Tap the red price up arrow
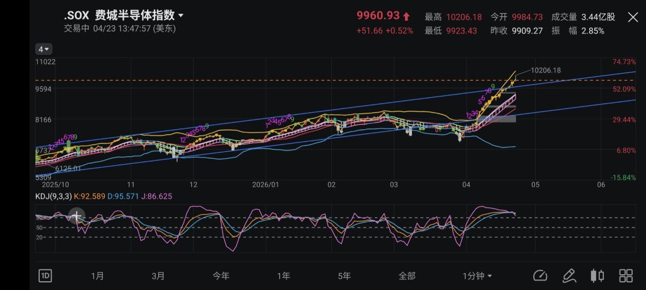646x290 pixels. click(406, 16)
